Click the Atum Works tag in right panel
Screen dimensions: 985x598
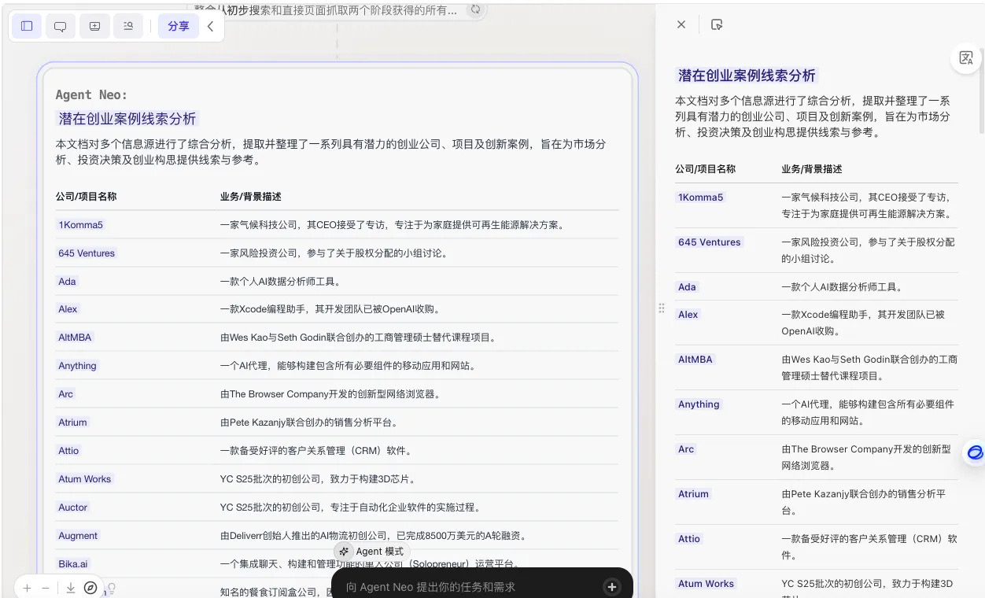point(706,584)
